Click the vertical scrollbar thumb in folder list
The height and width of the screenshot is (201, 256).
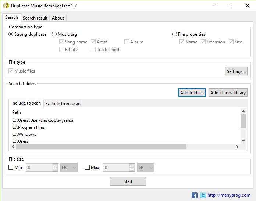(243, 121)
